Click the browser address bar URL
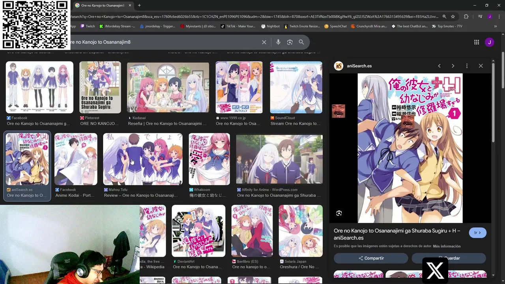This screenshot has width=505, height=284. click(254, 17)
